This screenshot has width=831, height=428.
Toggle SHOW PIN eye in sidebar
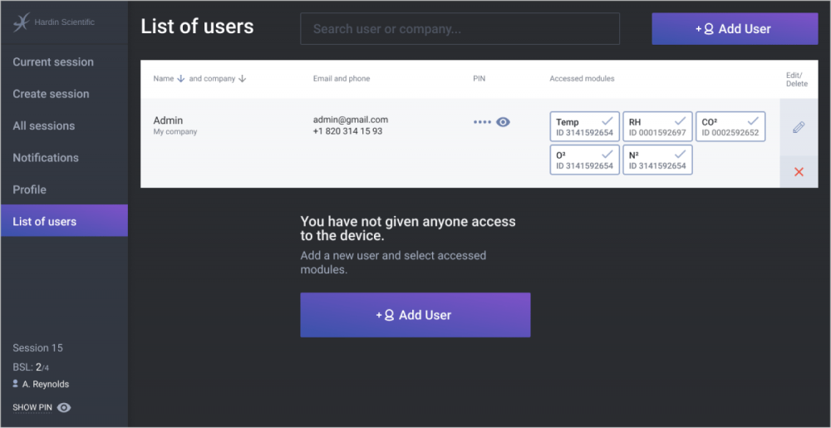click(x=64, y=407)
